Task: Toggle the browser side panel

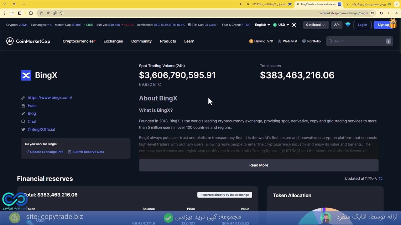Action: point(19,13)
